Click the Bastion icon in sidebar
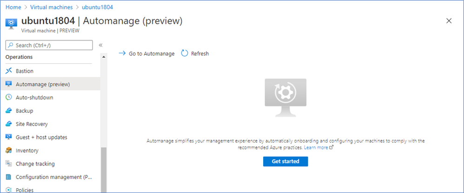Screen dimensions: 464x193 coord(9,71)
